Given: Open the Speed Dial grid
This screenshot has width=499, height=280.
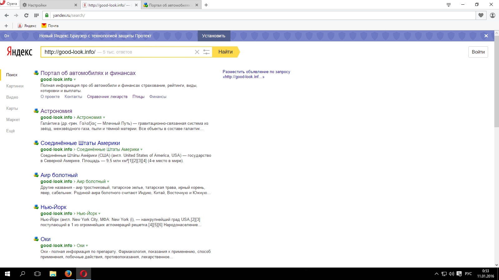Looking at the screenshot, I should 36,15.
